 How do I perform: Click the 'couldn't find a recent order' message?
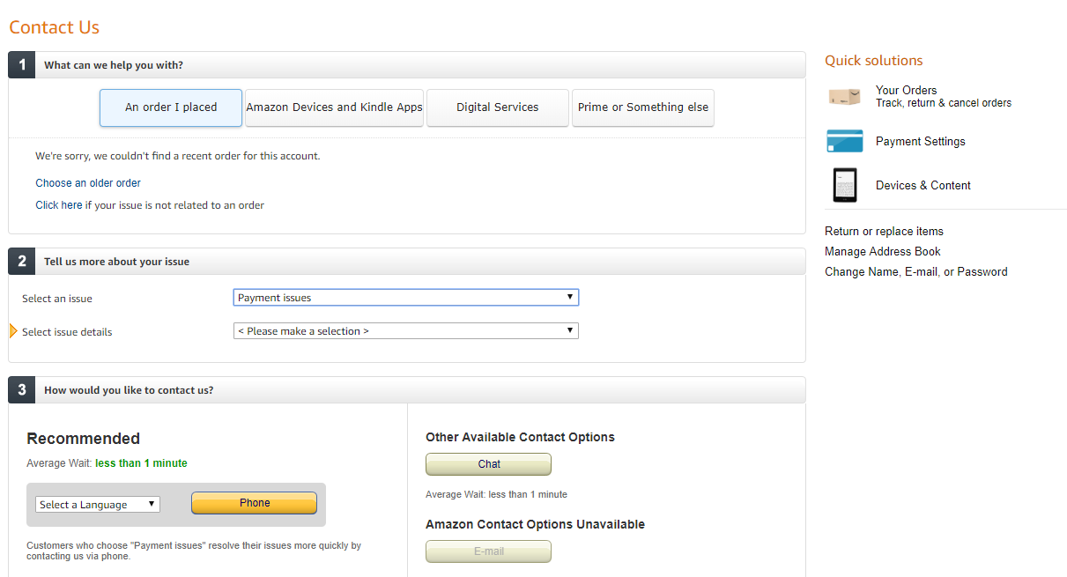pos(178,156)
